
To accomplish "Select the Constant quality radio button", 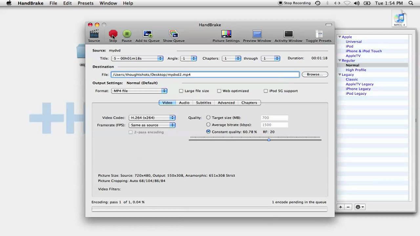I will tap(208, 131).
